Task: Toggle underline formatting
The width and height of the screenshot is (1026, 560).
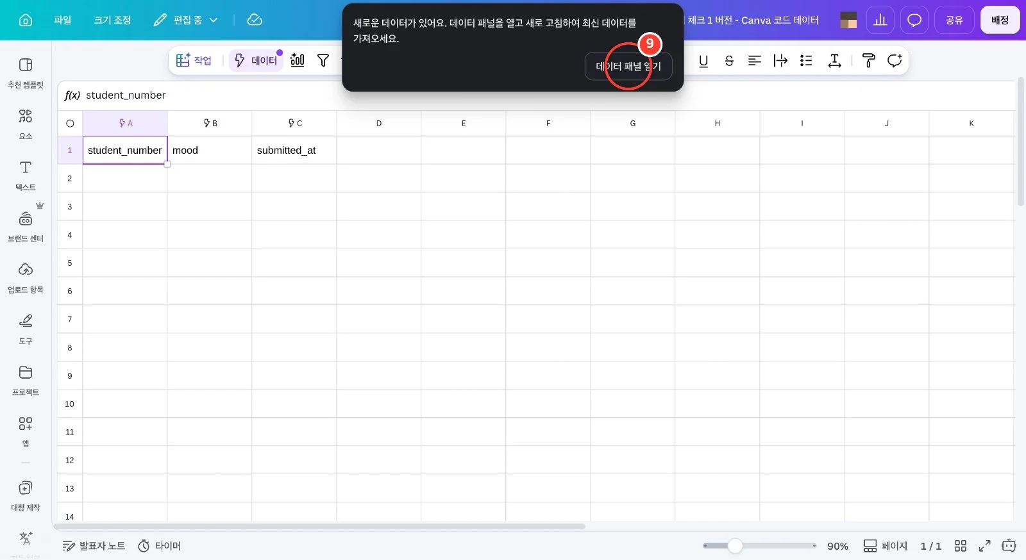Action: click(703, 60)
